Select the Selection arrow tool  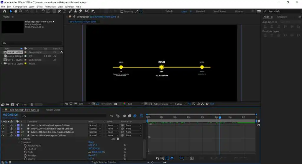11,11
